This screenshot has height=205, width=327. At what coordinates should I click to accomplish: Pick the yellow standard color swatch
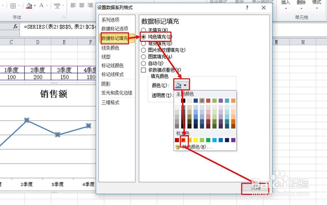[x=196, y=140]
